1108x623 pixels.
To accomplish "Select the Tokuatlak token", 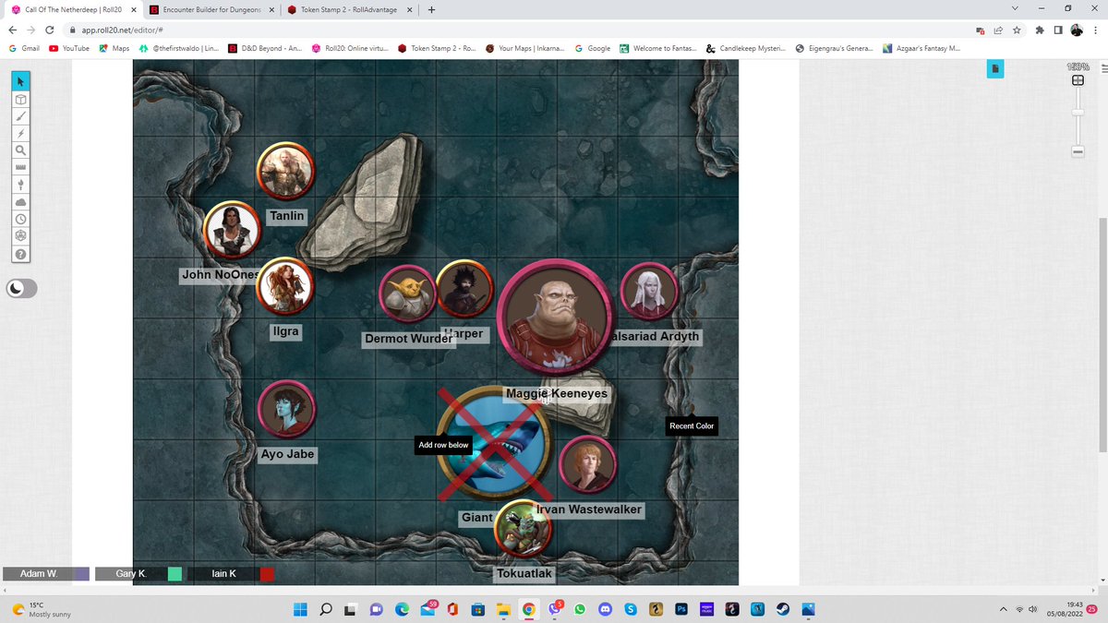I will pyautogui.click(x=523, y=530).
